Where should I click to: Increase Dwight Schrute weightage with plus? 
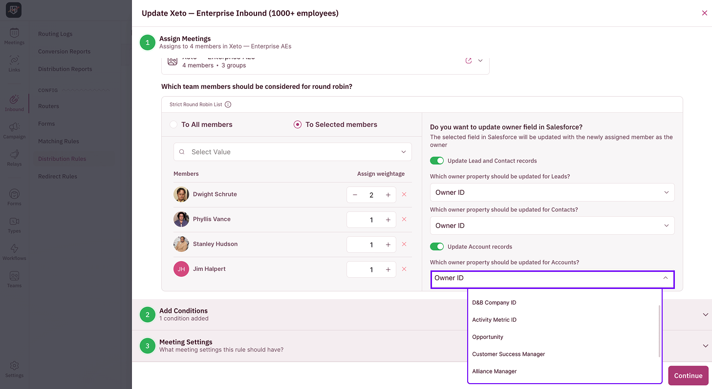coord(388,195)
